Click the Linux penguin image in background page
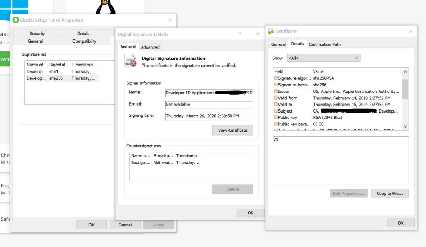 (x=105, y=7)
